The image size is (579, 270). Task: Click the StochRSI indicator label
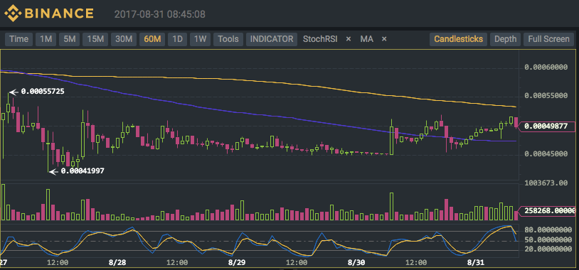320,39
